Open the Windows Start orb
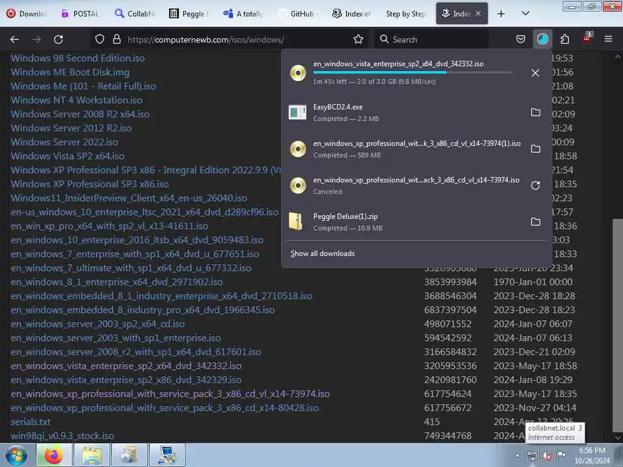The width and height of the screenshot is (623, 467). 16,455
